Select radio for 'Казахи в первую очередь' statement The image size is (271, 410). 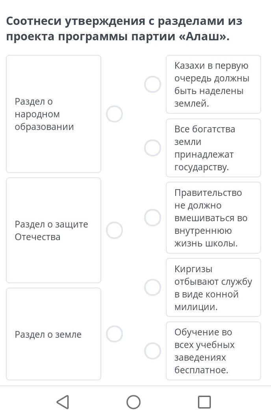[152, 85]
